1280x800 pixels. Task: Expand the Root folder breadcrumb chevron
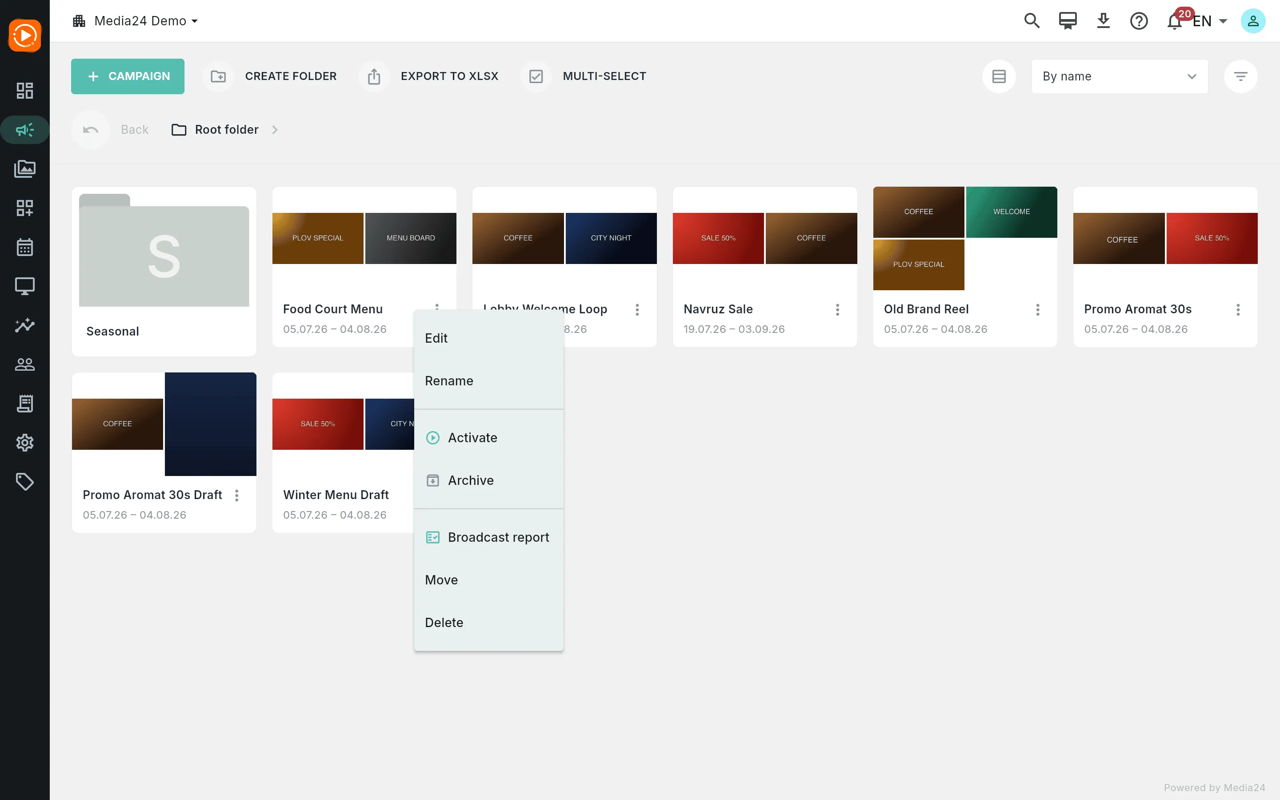click(275, 130)
